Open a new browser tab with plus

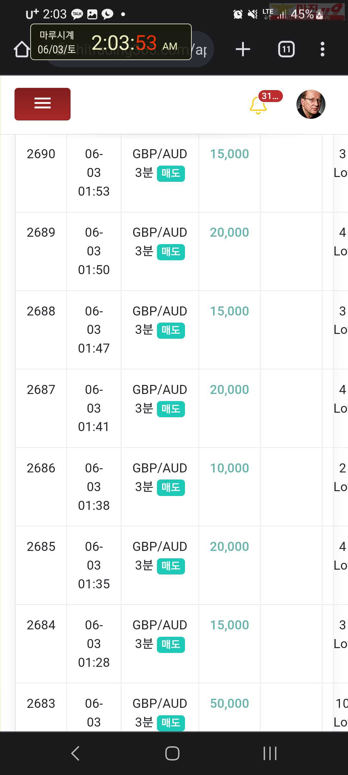pyautogui.click(x=243, y=49)
